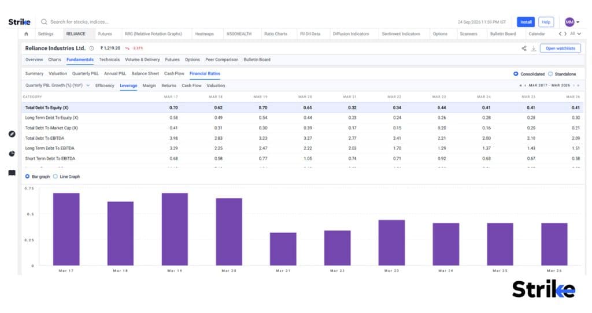Open the Quarterly P&L sub-tab
Image resolution: width=592 pixels, height=313 pixels.
(x=86, y=73)
